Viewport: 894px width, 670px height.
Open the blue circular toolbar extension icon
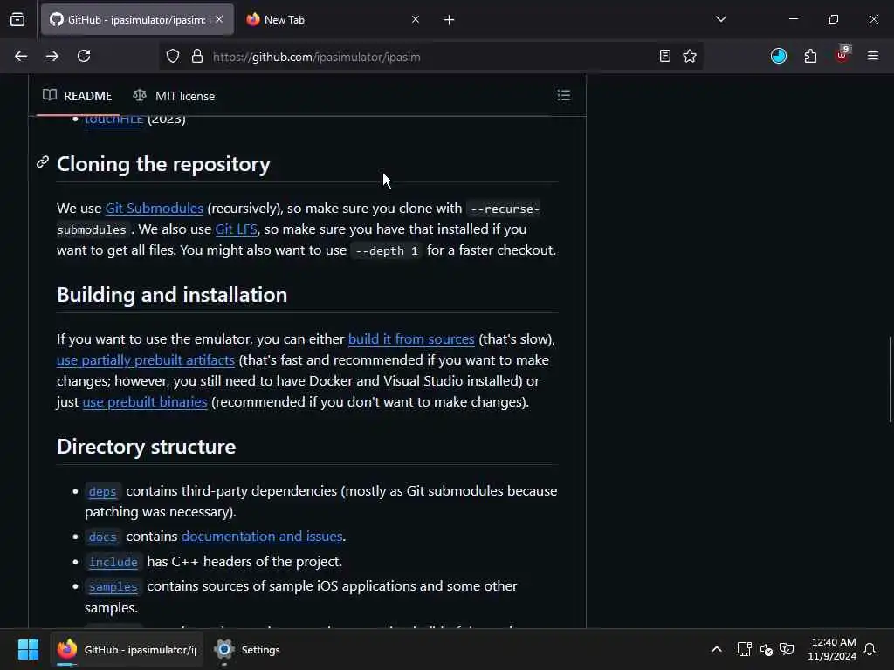pos(778,56)
